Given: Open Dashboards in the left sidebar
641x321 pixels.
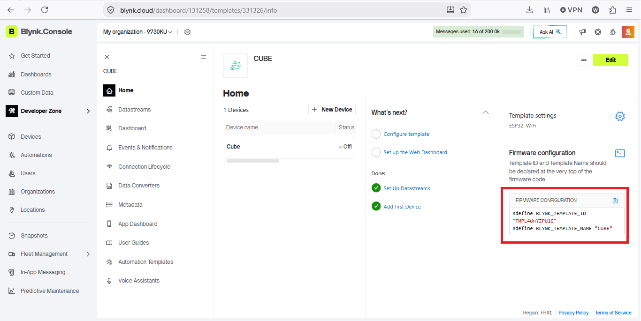Looking at the screenshot, I should [36, 75].
